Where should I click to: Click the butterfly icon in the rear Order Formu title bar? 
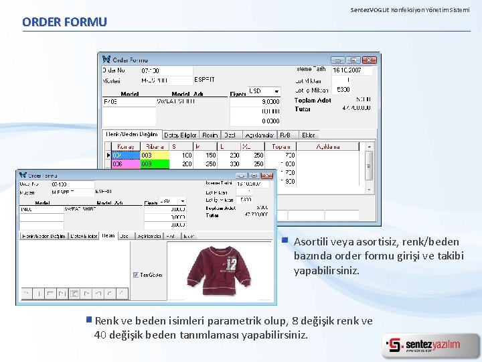click(106, 59)
